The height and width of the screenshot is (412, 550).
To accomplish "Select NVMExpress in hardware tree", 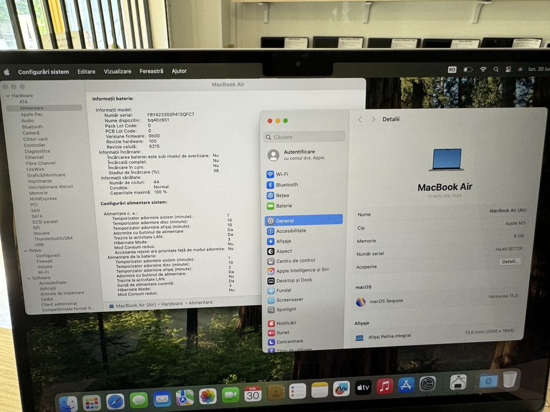I will [43, 199].
